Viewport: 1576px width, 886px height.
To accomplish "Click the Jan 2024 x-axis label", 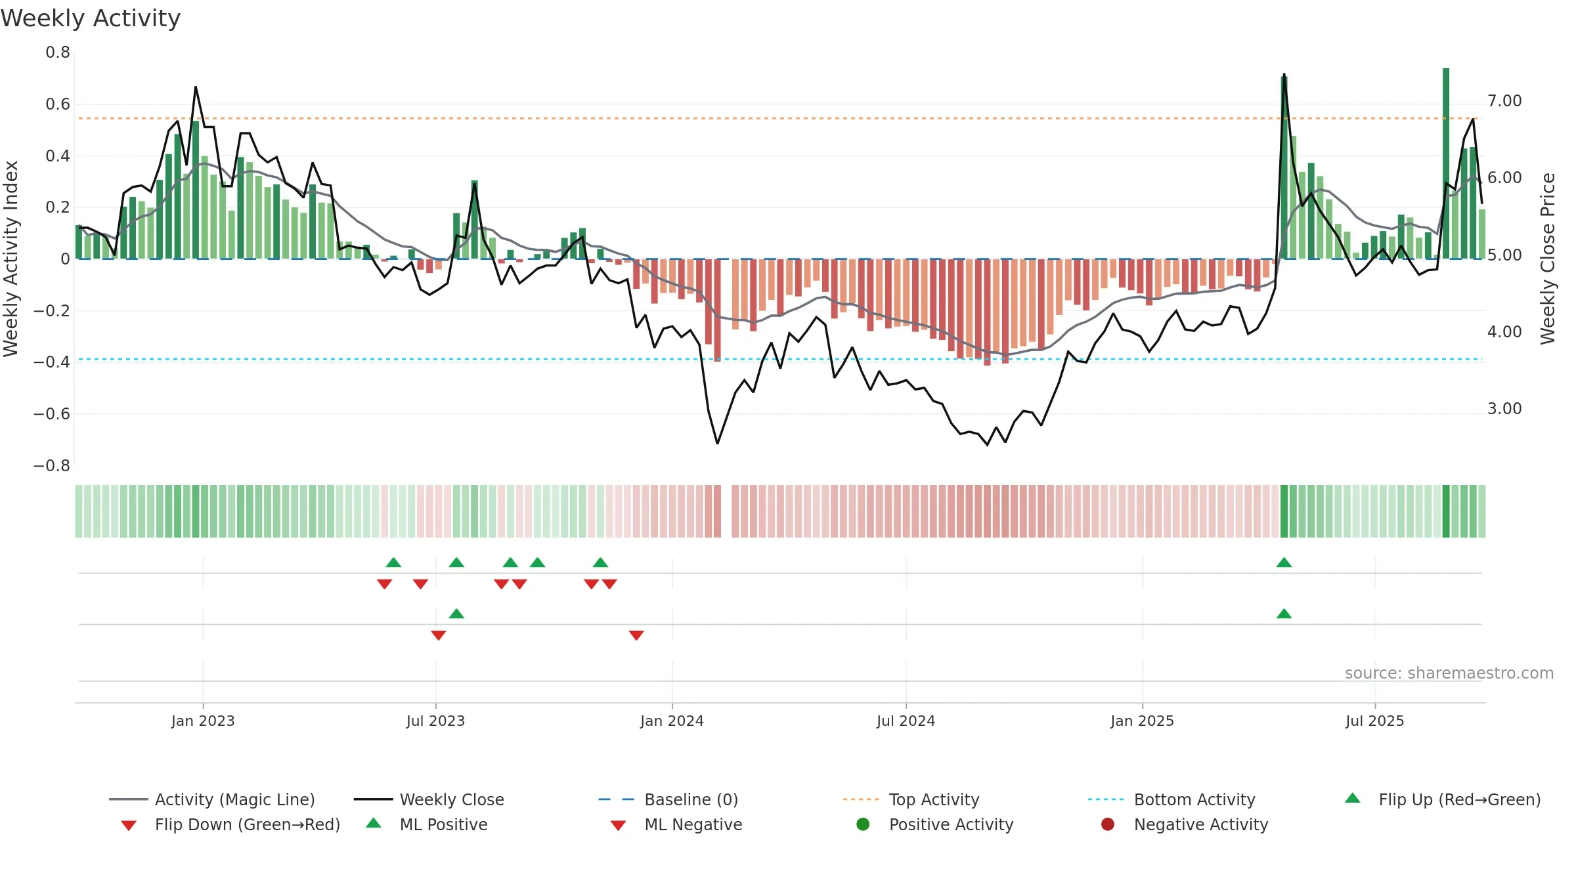I will (x=672, y=721).
